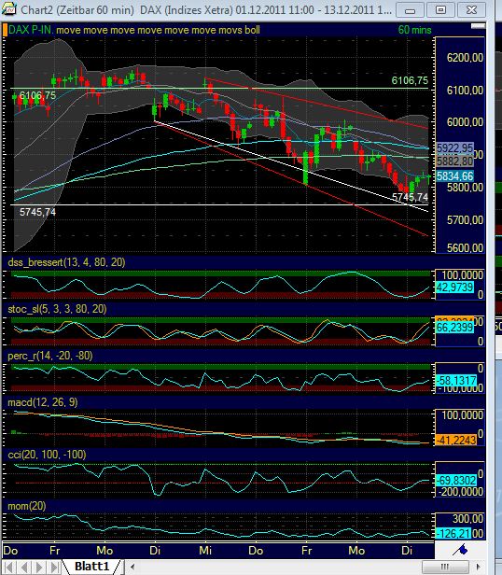The image size is (502, 575).
Task: Click the 5882,80 price tag on axis
Action: point(454,161)
